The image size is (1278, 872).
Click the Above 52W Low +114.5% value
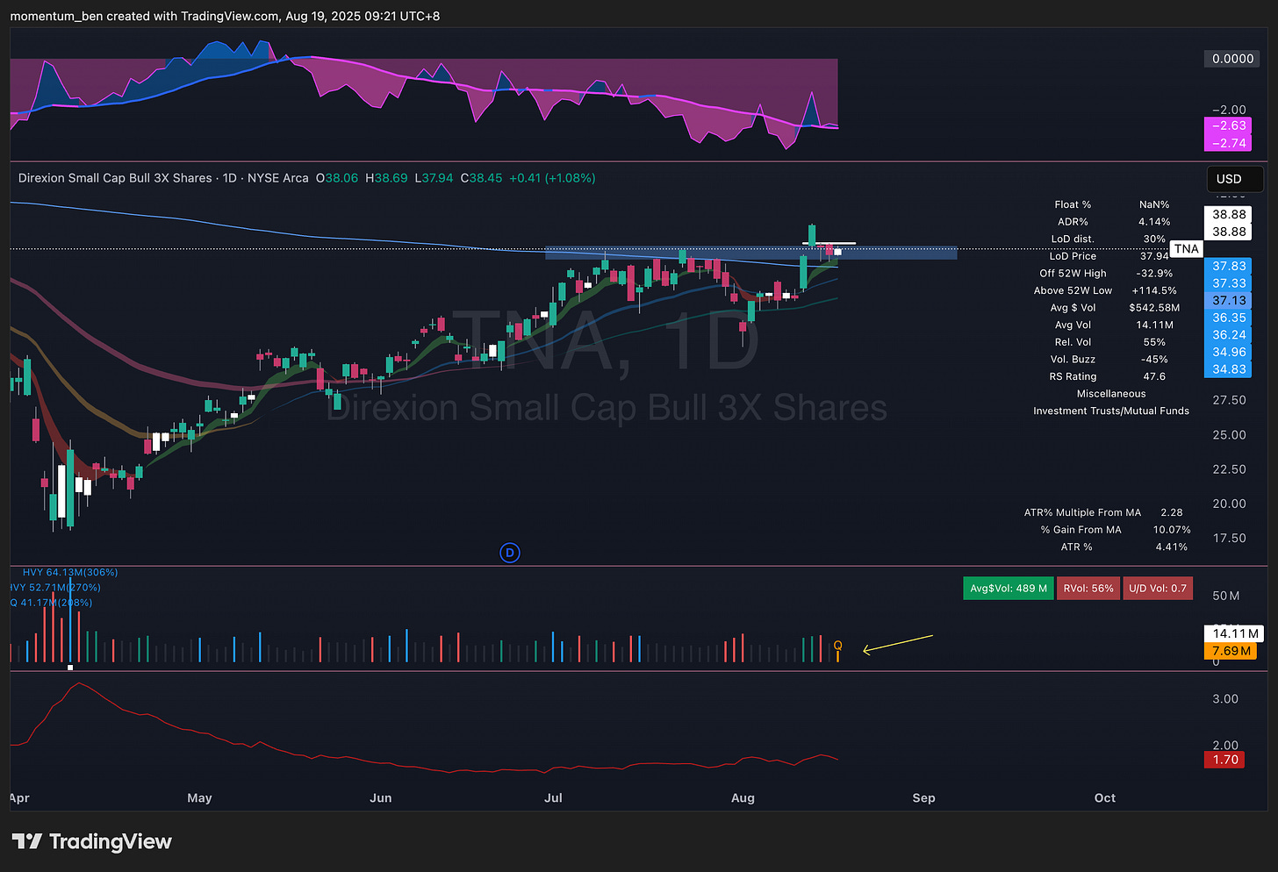[x=1154, y=290]
